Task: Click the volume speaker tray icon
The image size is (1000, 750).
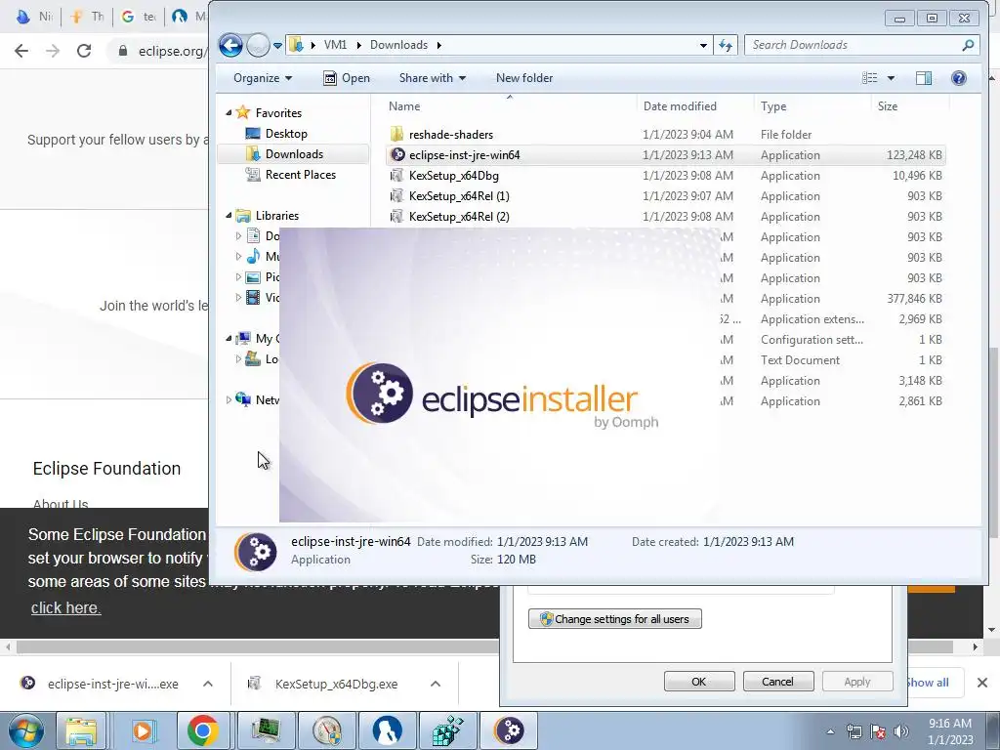Action: pos(900,731)
